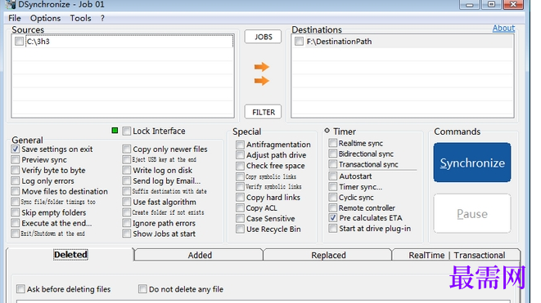Tick the F:\DestinationPath checkbox
541x303 pixels.
299,42
